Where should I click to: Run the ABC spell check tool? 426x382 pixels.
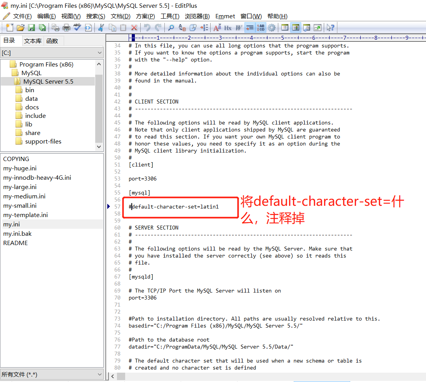77,28
